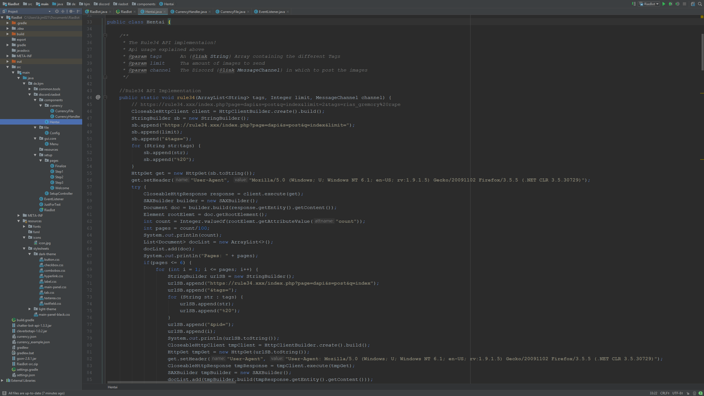Change the UTF-8 file encoding
The image size is (704, 396).
(x=677, y=393)
